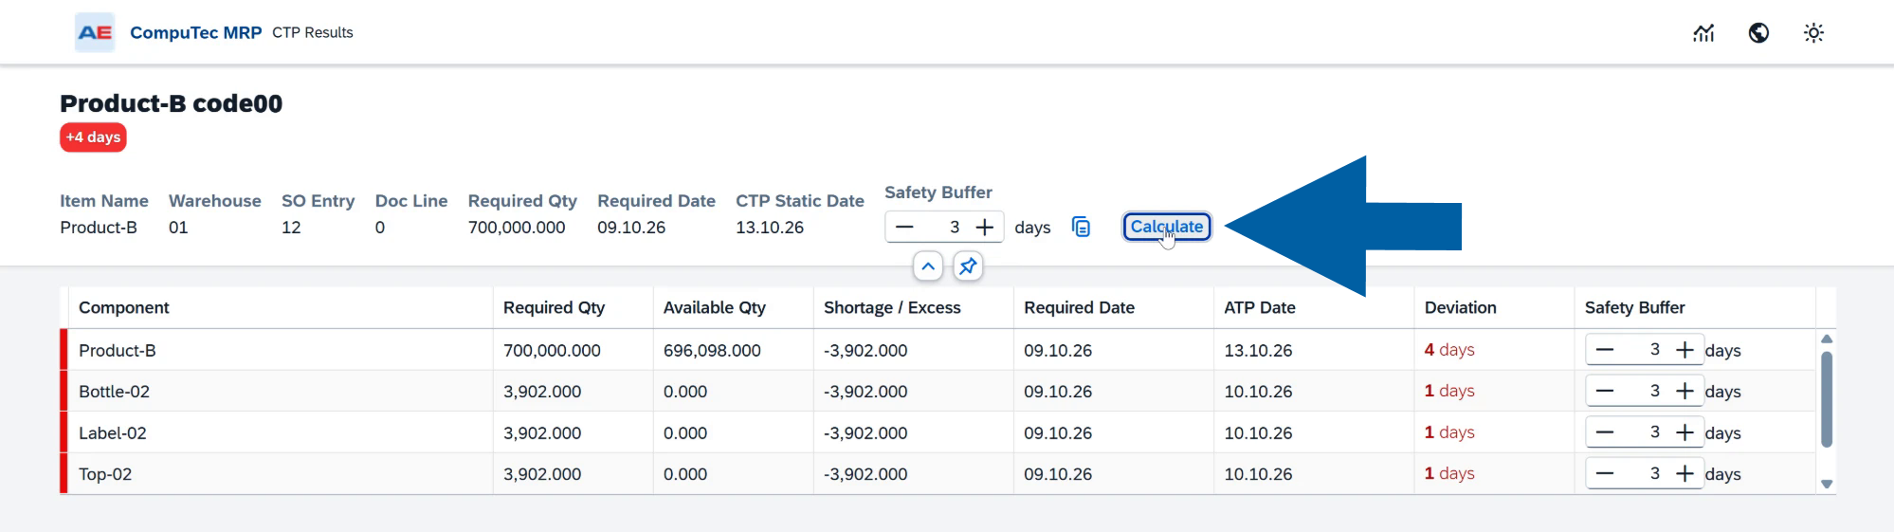Click the Calculate button
Image resolution: width=1894 pixels, height=532 pixels.
point(1167,227)
